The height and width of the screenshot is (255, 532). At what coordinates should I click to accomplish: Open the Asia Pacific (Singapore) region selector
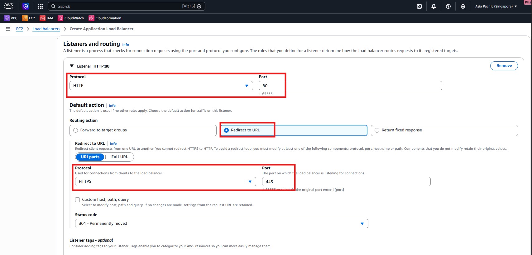496,6
